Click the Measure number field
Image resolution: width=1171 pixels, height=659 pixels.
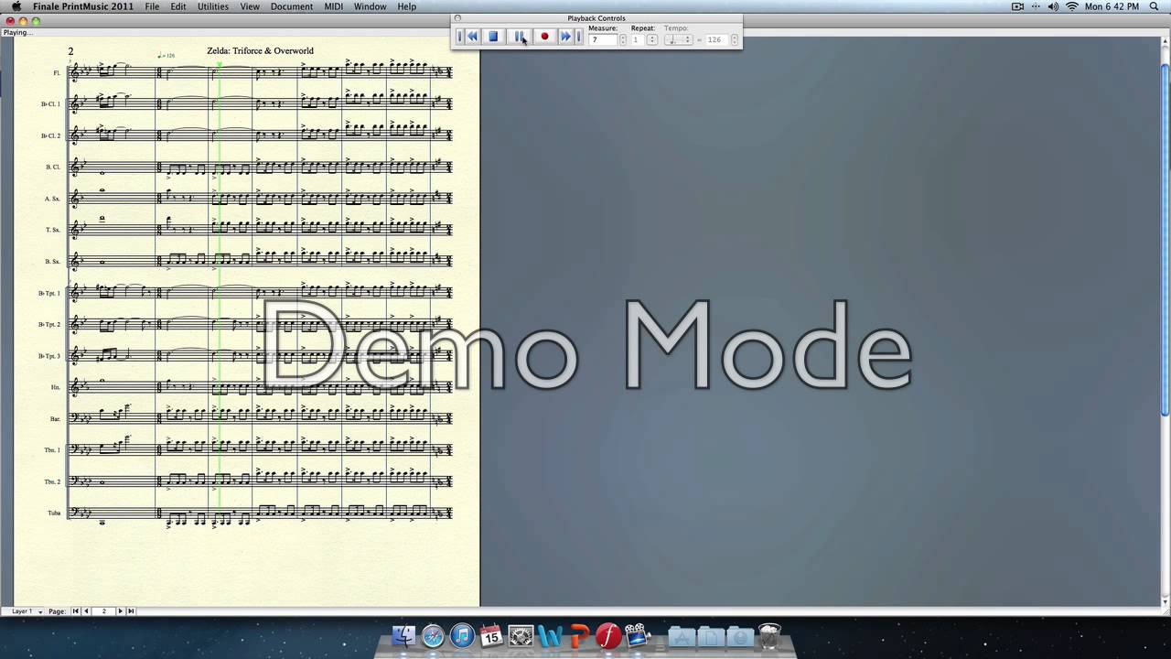(603, 40)
